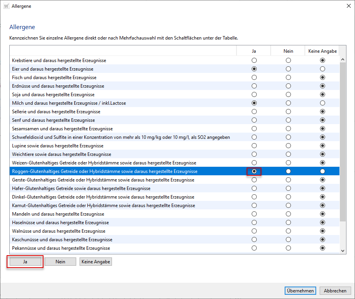The height and width of the screenshot is (299, 355).
Task: Set Pekannüsse allergen to Nein
Action: click(288, 248)
